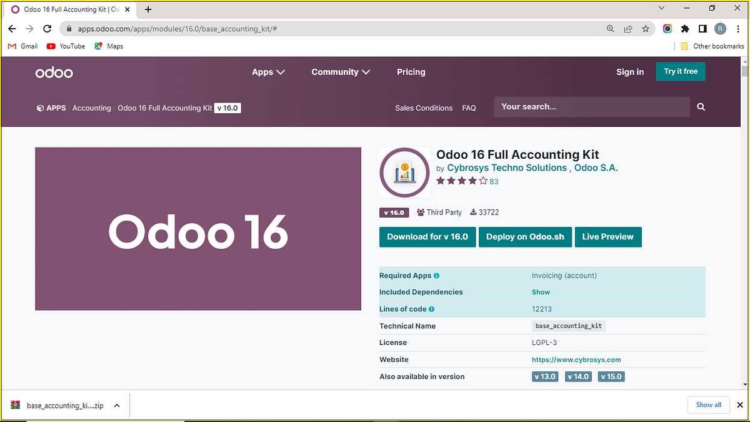Click the Download for v 16.0 button
This screenshot has height=422, width=750.
(x=427, y=237)
